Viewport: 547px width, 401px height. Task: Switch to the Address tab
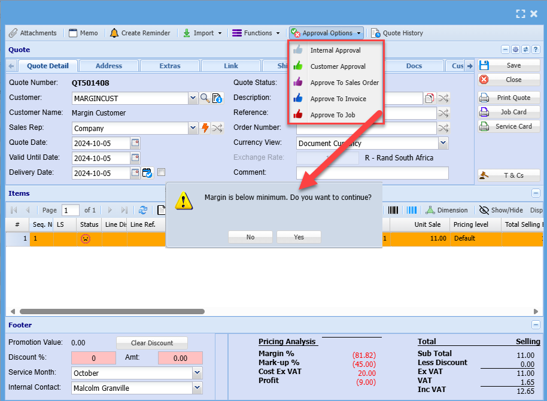(109, 66)
